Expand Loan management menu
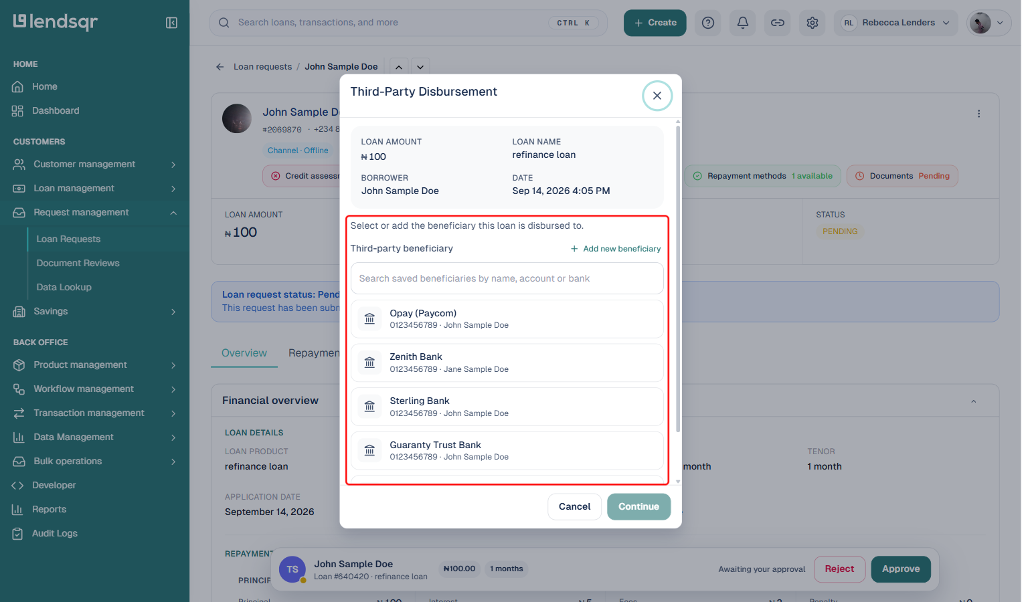 [x=94, y=189]
